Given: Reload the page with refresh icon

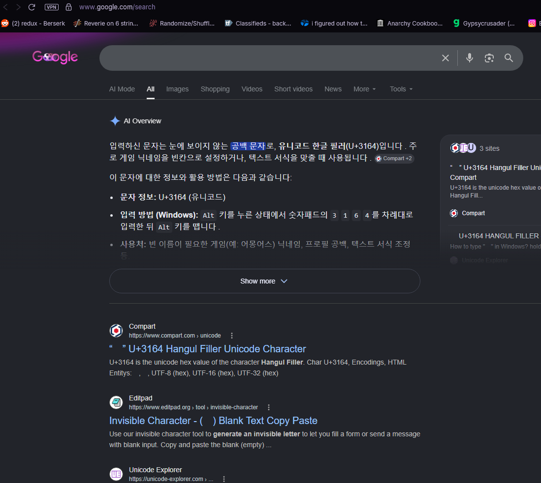Looking at the screenshot, I should [x=32, y=7].
